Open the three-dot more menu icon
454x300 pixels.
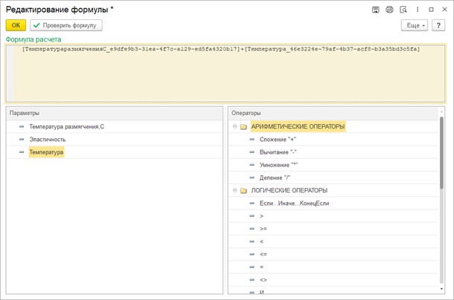[x=418, y=10]
